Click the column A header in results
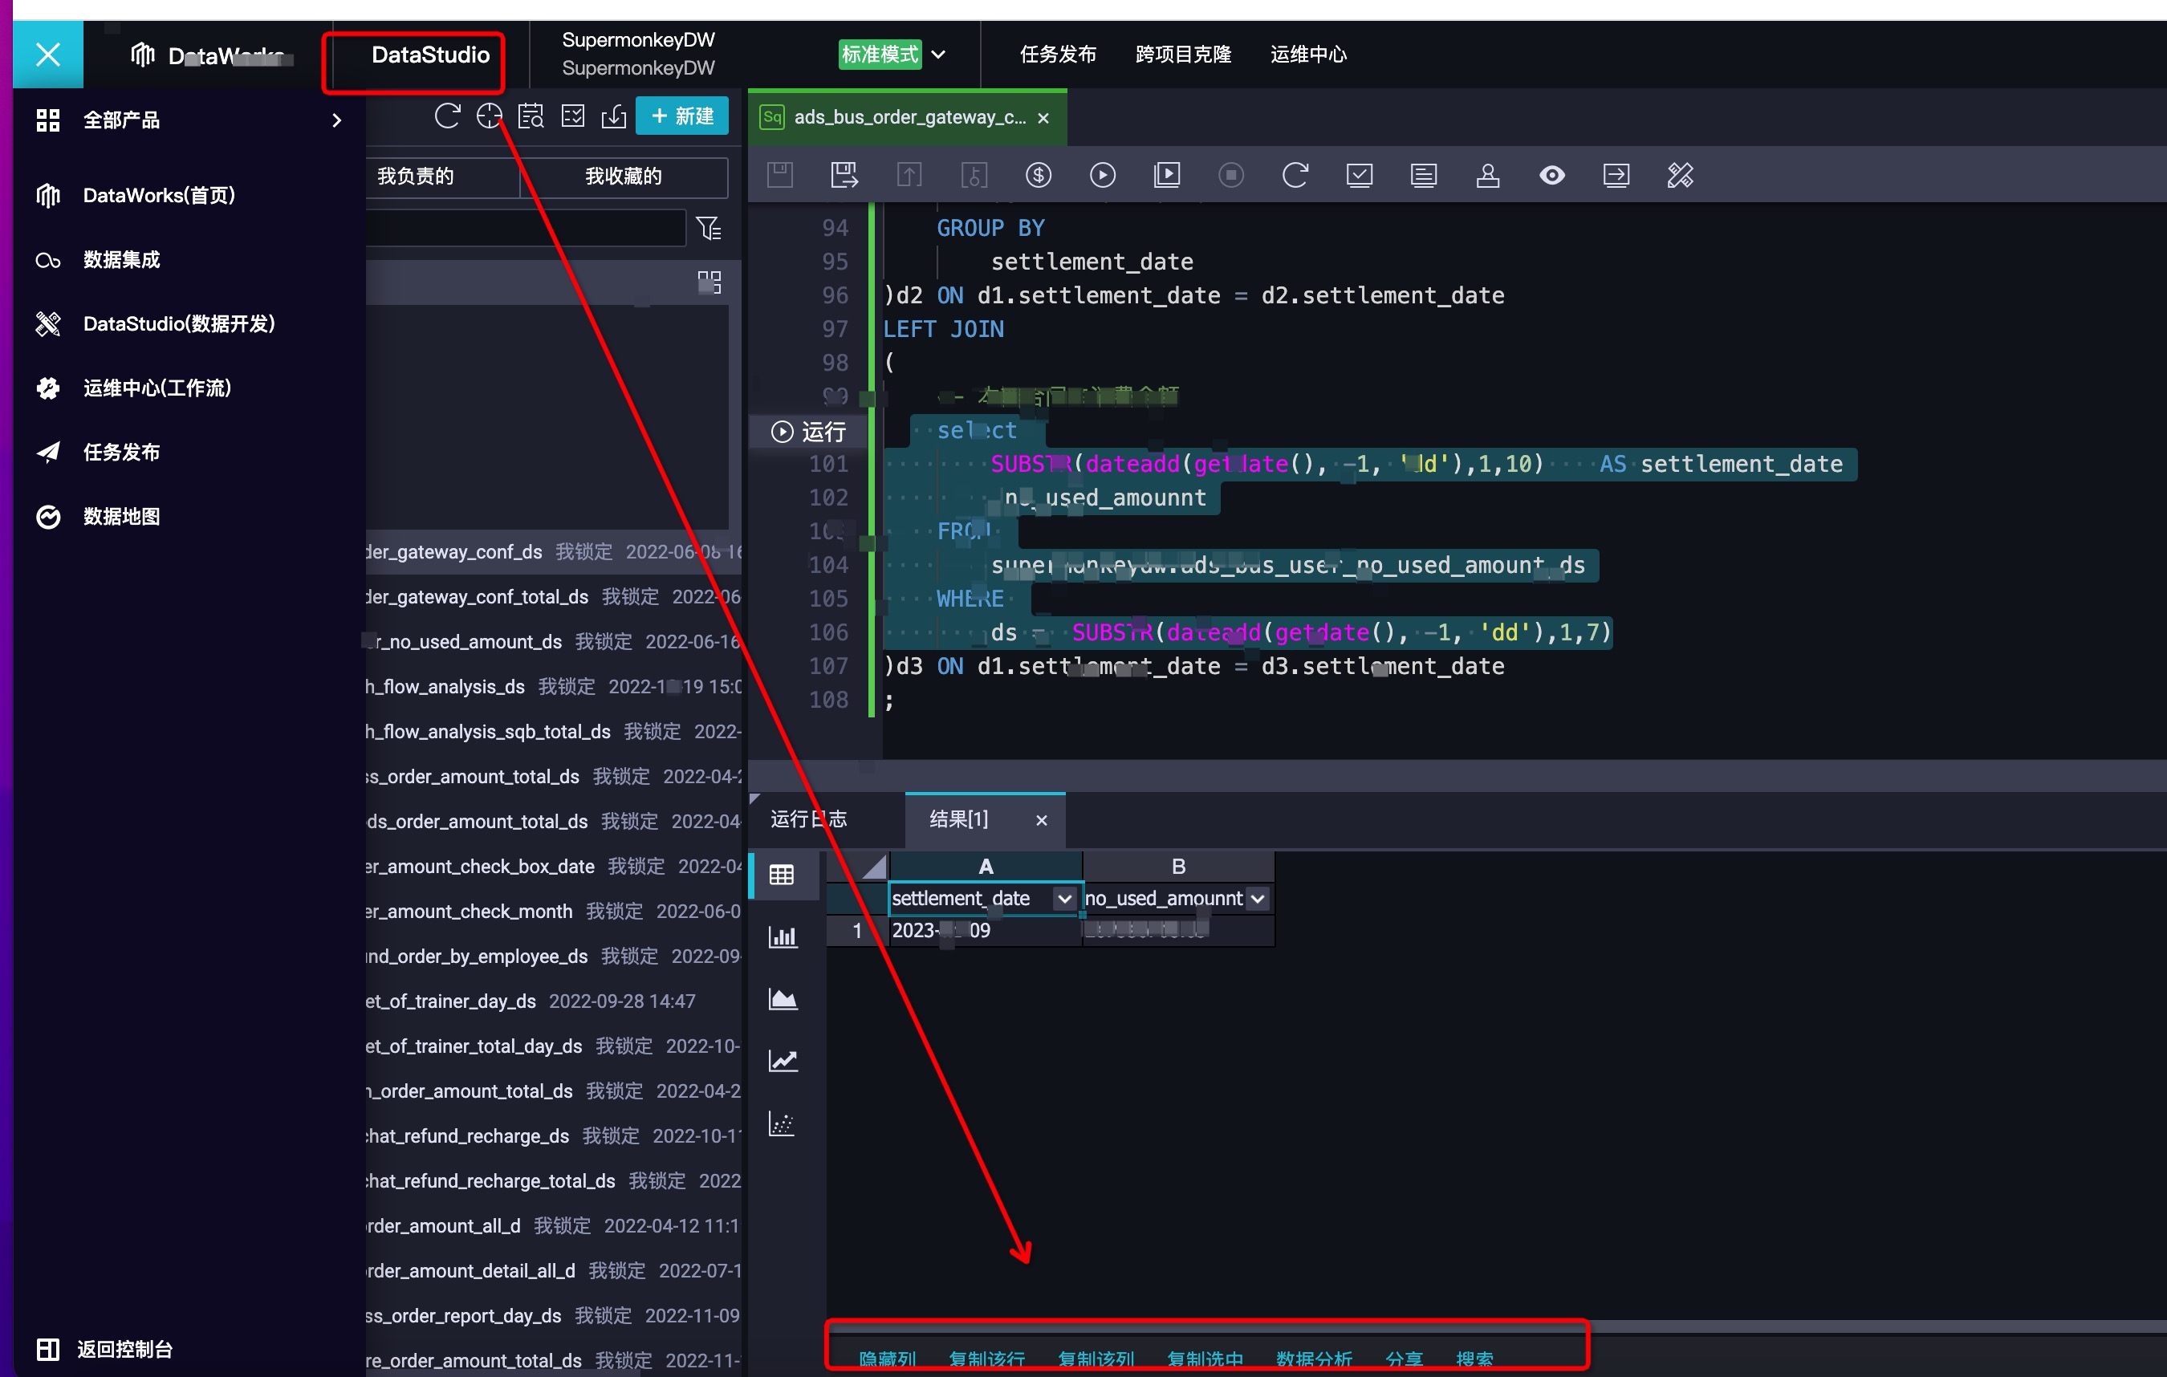Screen dimensions: 2167x1377 (x=986, y=867)
